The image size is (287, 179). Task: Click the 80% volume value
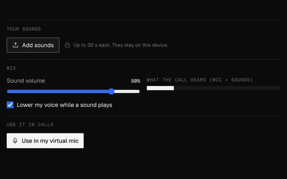coord(135,81)
